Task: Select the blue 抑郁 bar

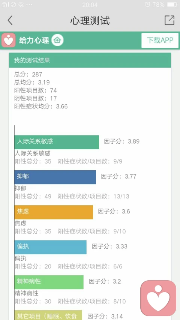Action: tap(55, 177)
